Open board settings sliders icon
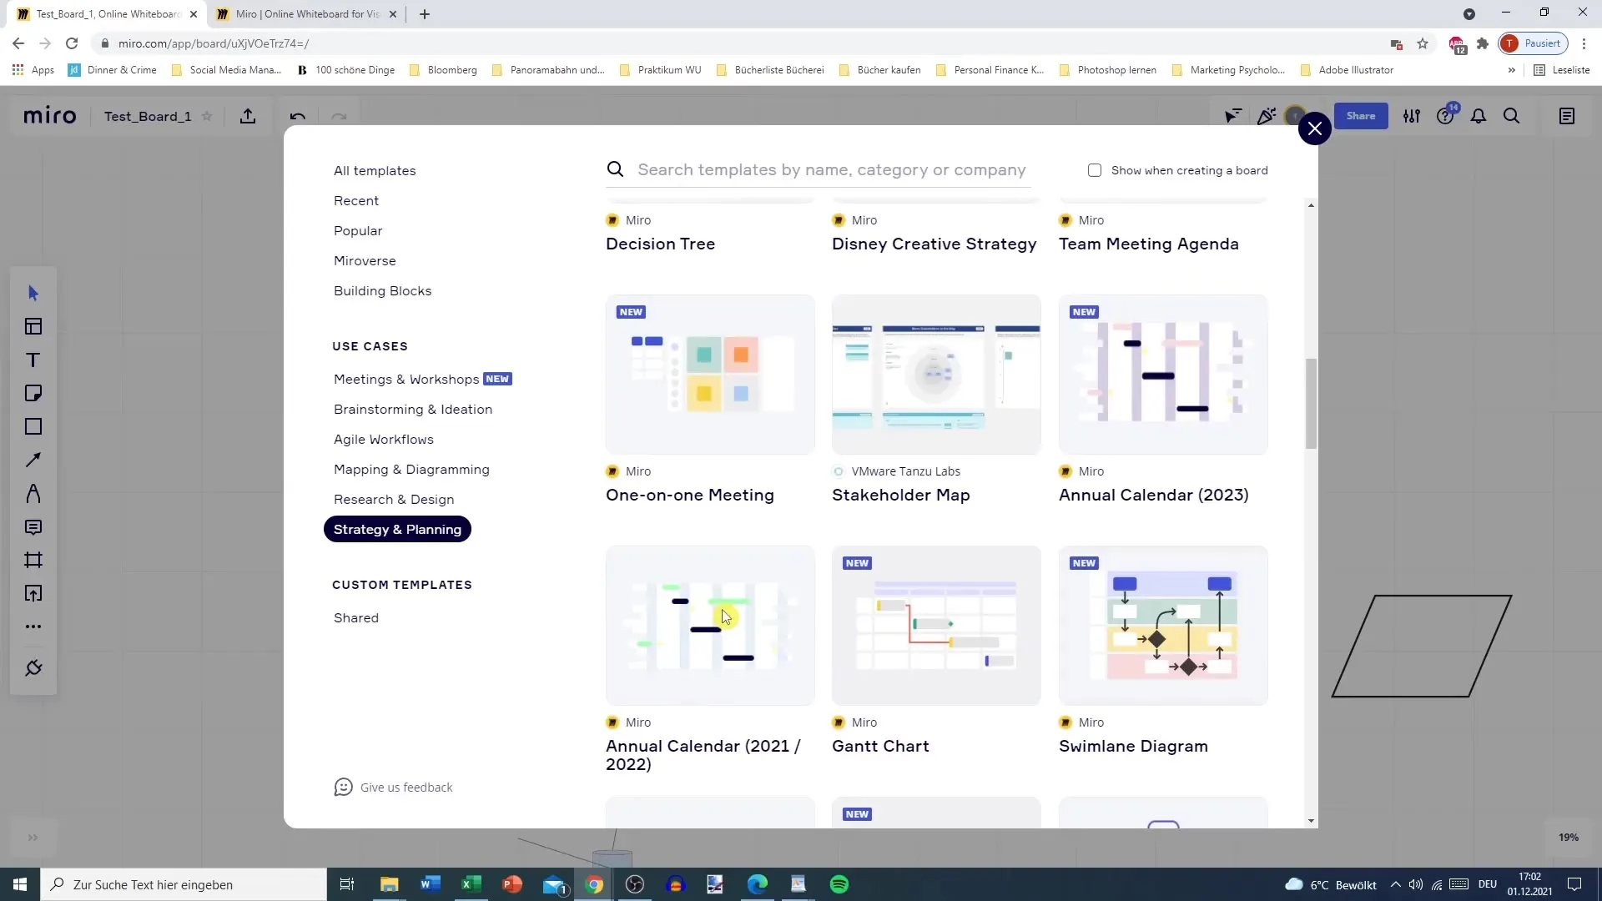1602x901 pixels. [1412, 116]
